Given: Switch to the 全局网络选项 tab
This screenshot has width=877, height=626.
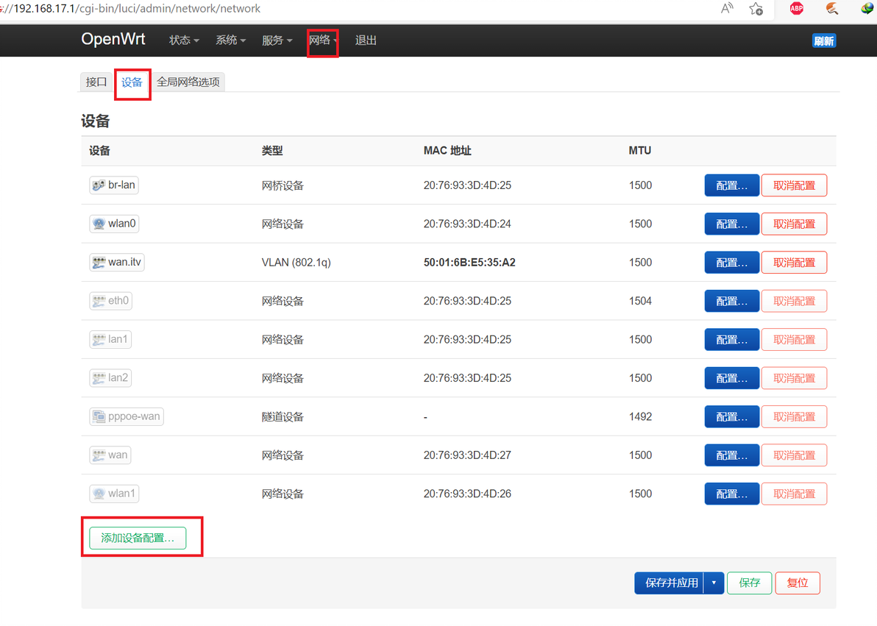Looking at the screenshot, I should (188, 82).
